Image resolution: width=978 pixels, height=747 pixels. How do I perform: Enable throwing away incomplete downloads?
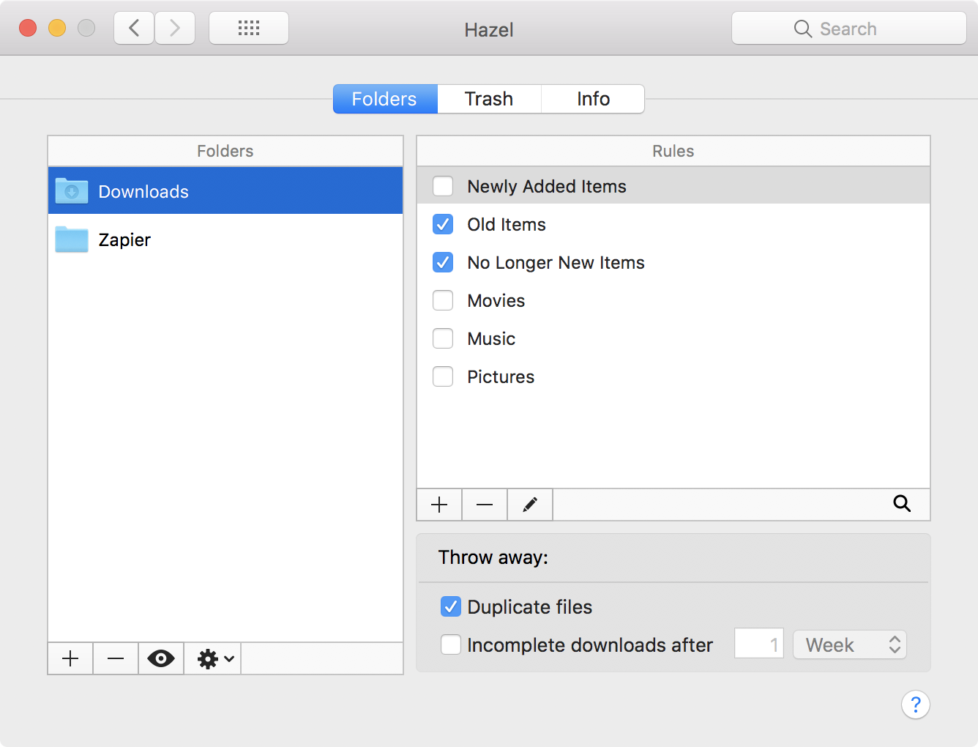click(x=451, y=644)
